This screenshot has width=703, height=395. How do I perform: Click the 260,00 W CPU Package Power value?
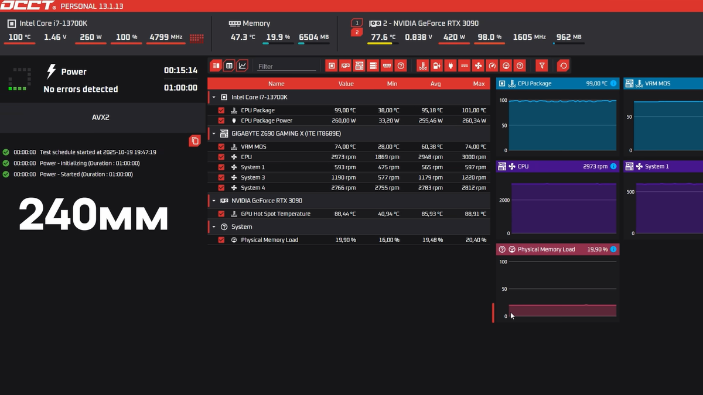[344, 121]
